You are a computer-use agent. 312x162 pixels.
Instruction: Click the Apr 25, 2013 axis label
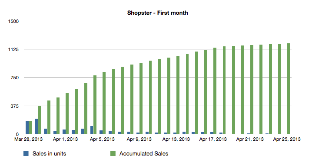pyautogui.click(x=287, y=139)
